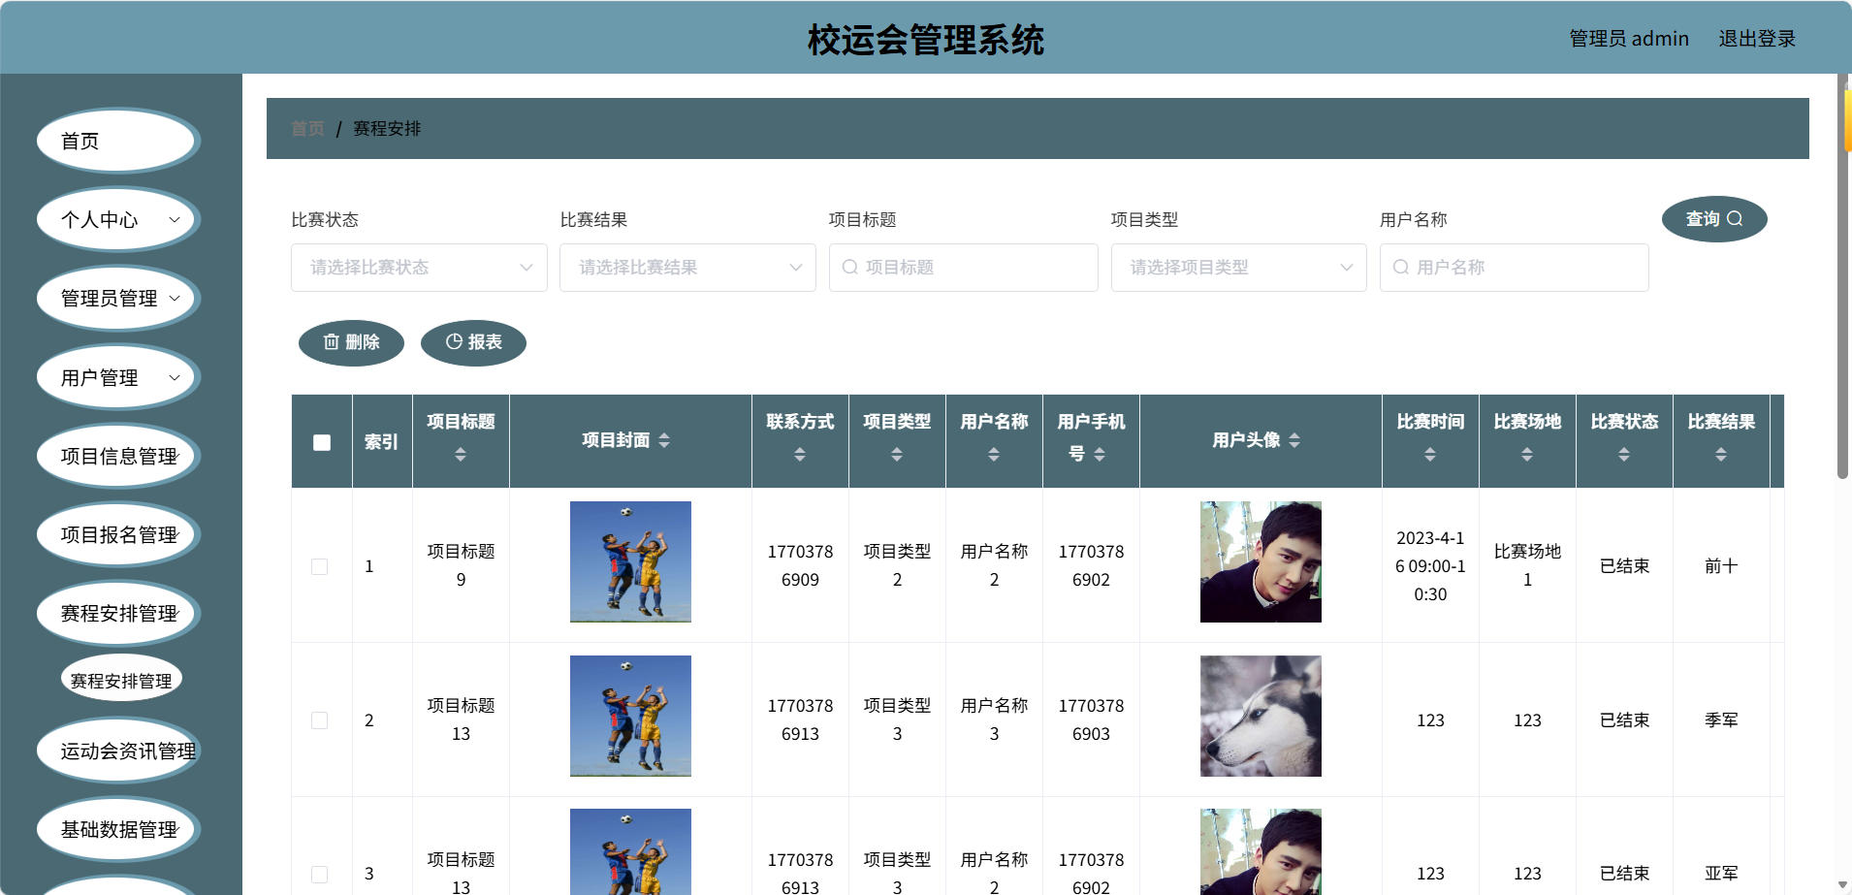Click the search icon in 用户名称 field

tap(1401, 267)
